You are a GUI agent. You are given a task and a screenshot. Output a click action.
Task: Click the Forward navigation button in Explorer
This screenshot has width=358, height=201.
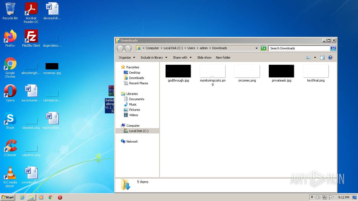point(128,48)
